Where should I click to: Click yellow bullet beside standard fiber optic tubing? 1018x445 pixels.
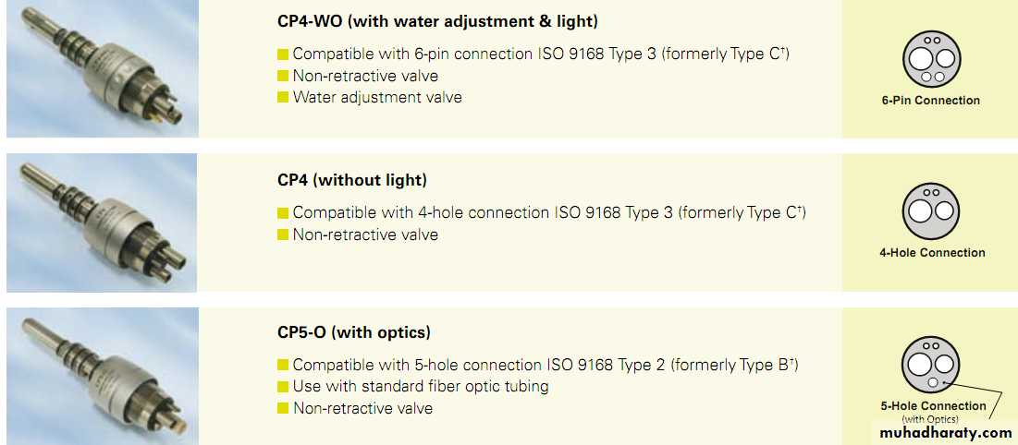(283, 387)
